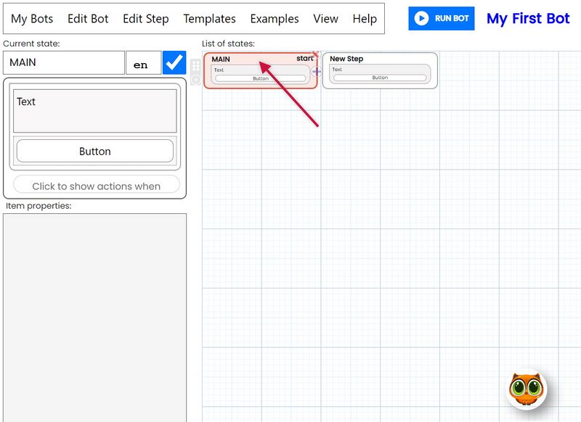This screenshot has height=422, width=581.
Task: Open the View menu
Action: [x=325, y=19]
